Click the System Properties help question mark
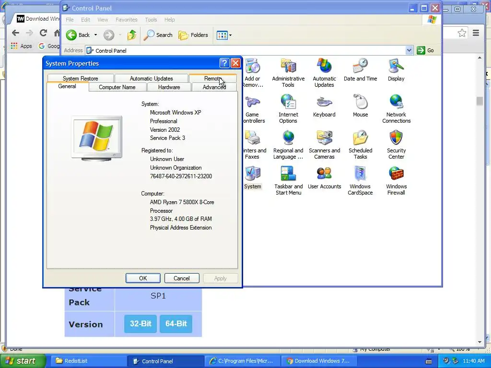 tap(224, 63)
